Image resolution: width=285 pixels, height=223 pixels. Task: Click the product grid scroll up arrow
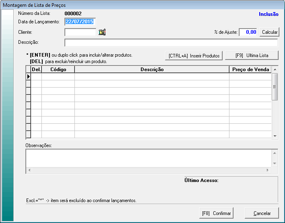tap(275, 70)
